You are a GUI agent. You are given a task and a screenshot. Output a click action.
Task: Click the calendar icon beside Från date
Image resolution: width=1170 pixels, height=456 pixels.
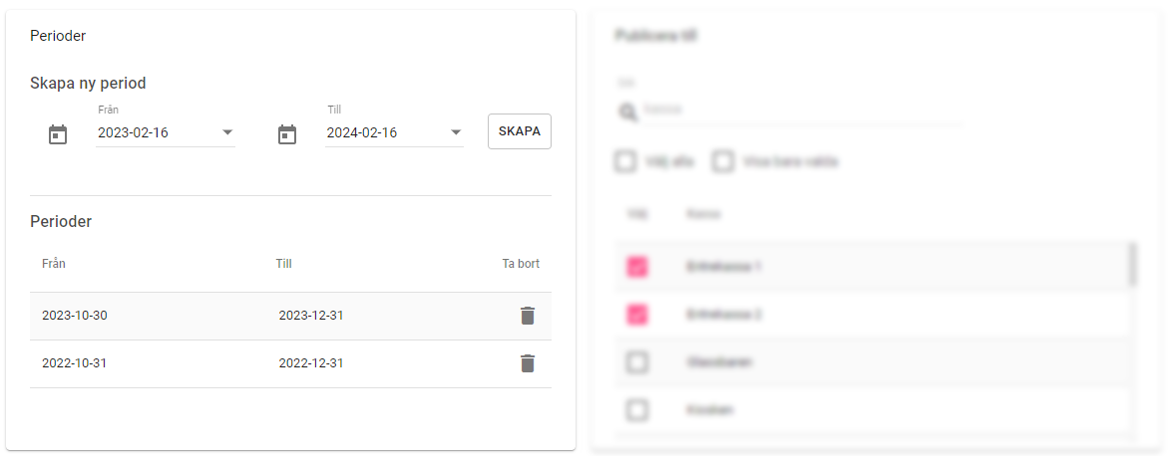[58, 134]
